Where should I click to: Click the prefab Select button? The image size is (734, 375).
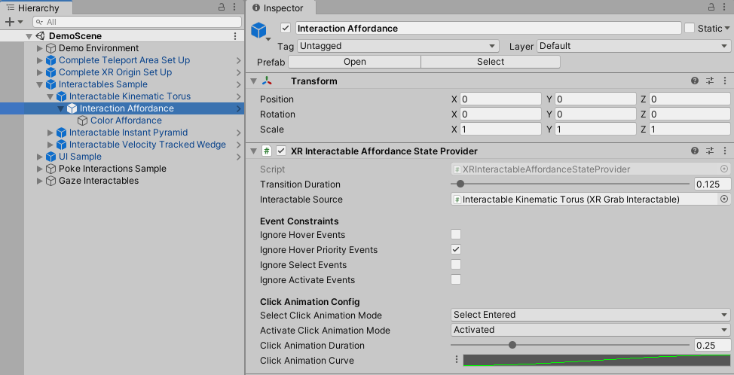point(491,62)
